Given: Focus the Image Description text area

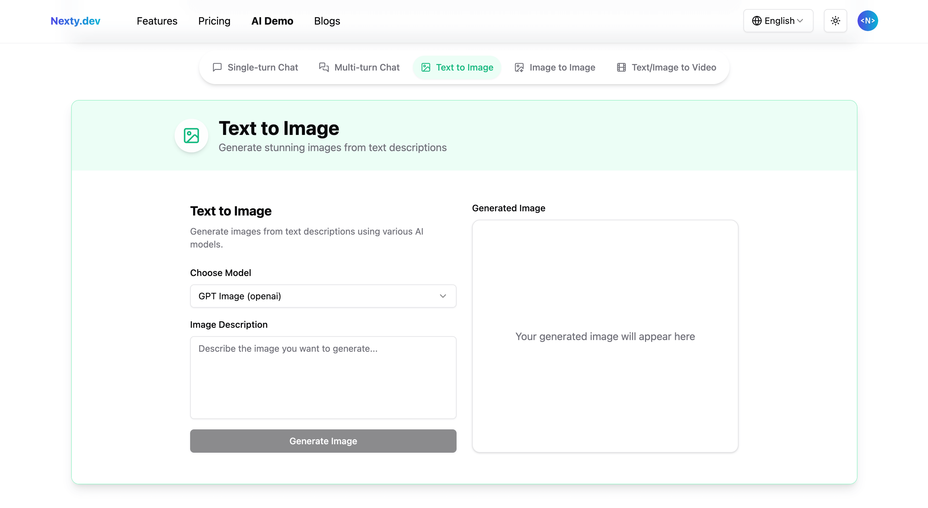Looking at the screenshot, I should 323,378.
